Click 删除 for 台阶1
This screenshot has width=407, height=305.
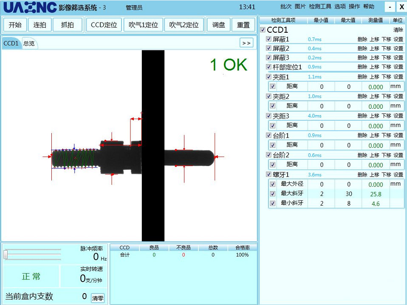coord(362,136)
